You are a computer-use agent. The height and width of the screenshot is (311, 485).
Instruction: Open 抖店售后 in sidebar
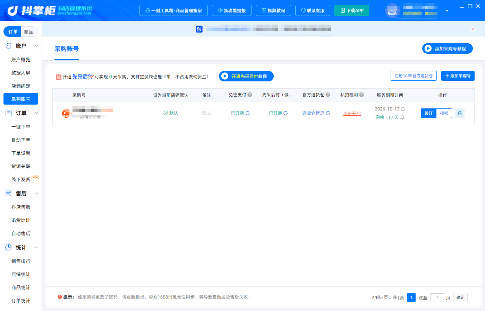pos(21,207)
